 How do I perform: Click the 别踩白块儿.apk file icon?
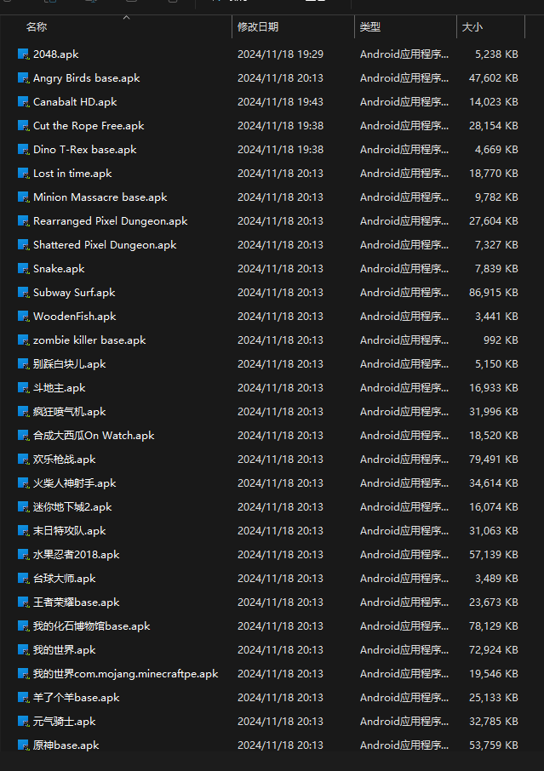click(x=24, y=364)
